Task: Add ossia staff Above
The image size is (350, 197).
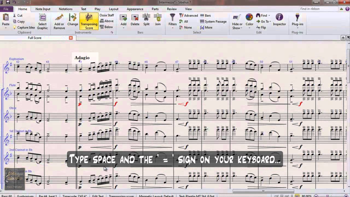Action: [106, 21]
